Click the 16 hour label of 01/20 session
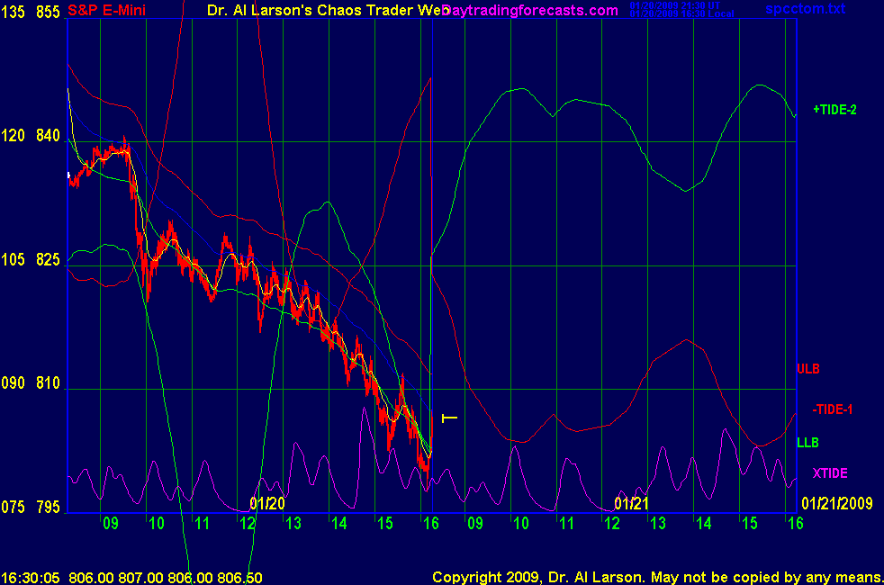The width and height of the screenshot is (884, 585). pos(430,524)
